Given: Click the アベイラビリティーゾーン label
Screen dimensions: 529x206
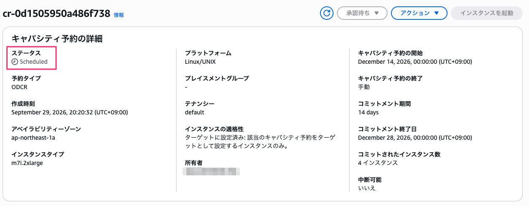Looking at the screenshot, I should (46, 129).
